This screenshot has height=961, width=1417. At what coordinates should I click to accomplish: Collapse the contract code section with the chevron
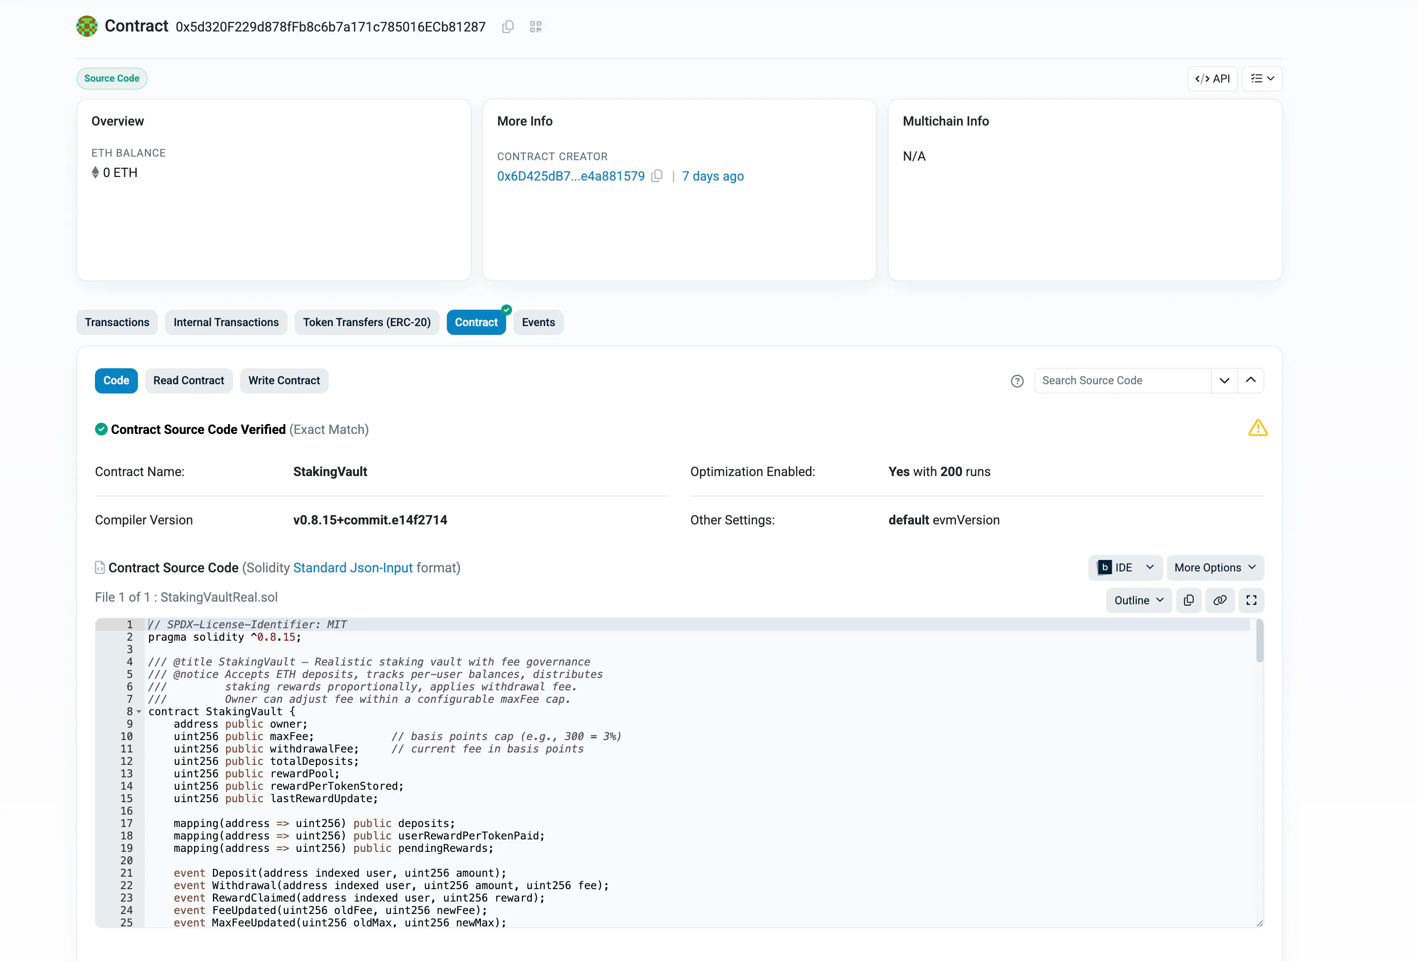1251,380
